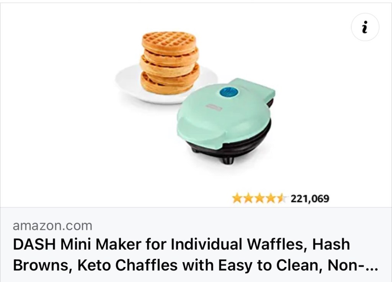This screenshot has width=392, height=282.
Task: Open the amazon.com source link
Action: [52, 226]
